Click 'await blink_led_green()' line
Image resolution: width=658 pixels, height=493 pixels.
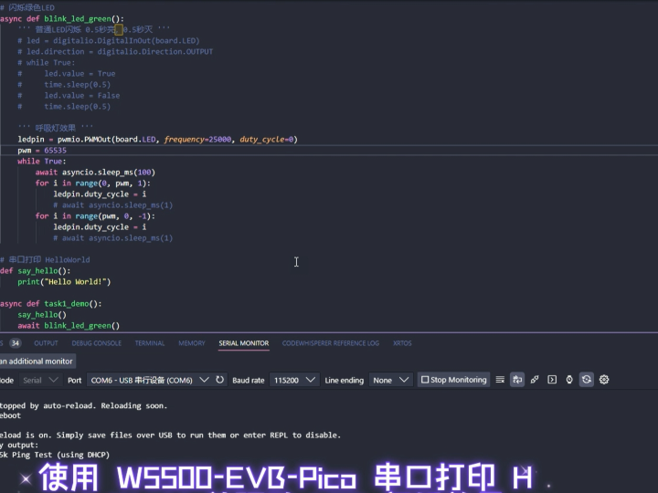69,326
